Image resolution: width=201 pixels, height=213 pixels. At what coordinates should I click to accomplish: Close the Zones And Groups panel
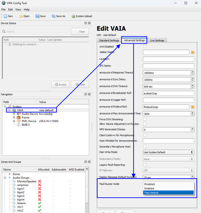pyautogui.click(x=89, y=162)
